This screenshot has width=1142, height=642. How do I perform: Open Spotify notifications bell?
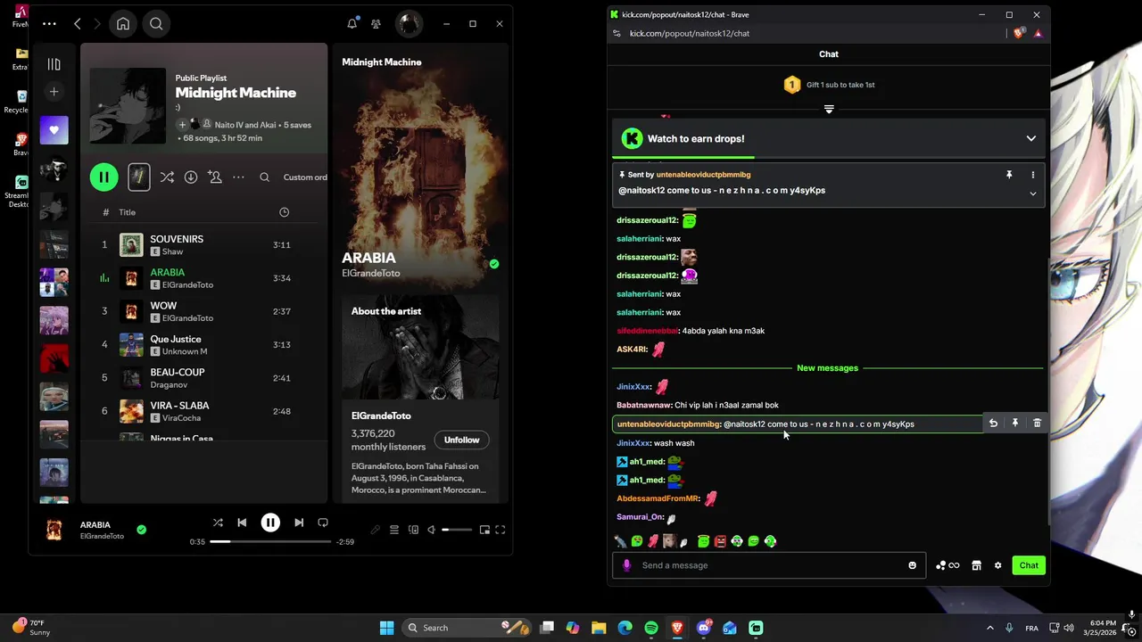click(352, 24)
